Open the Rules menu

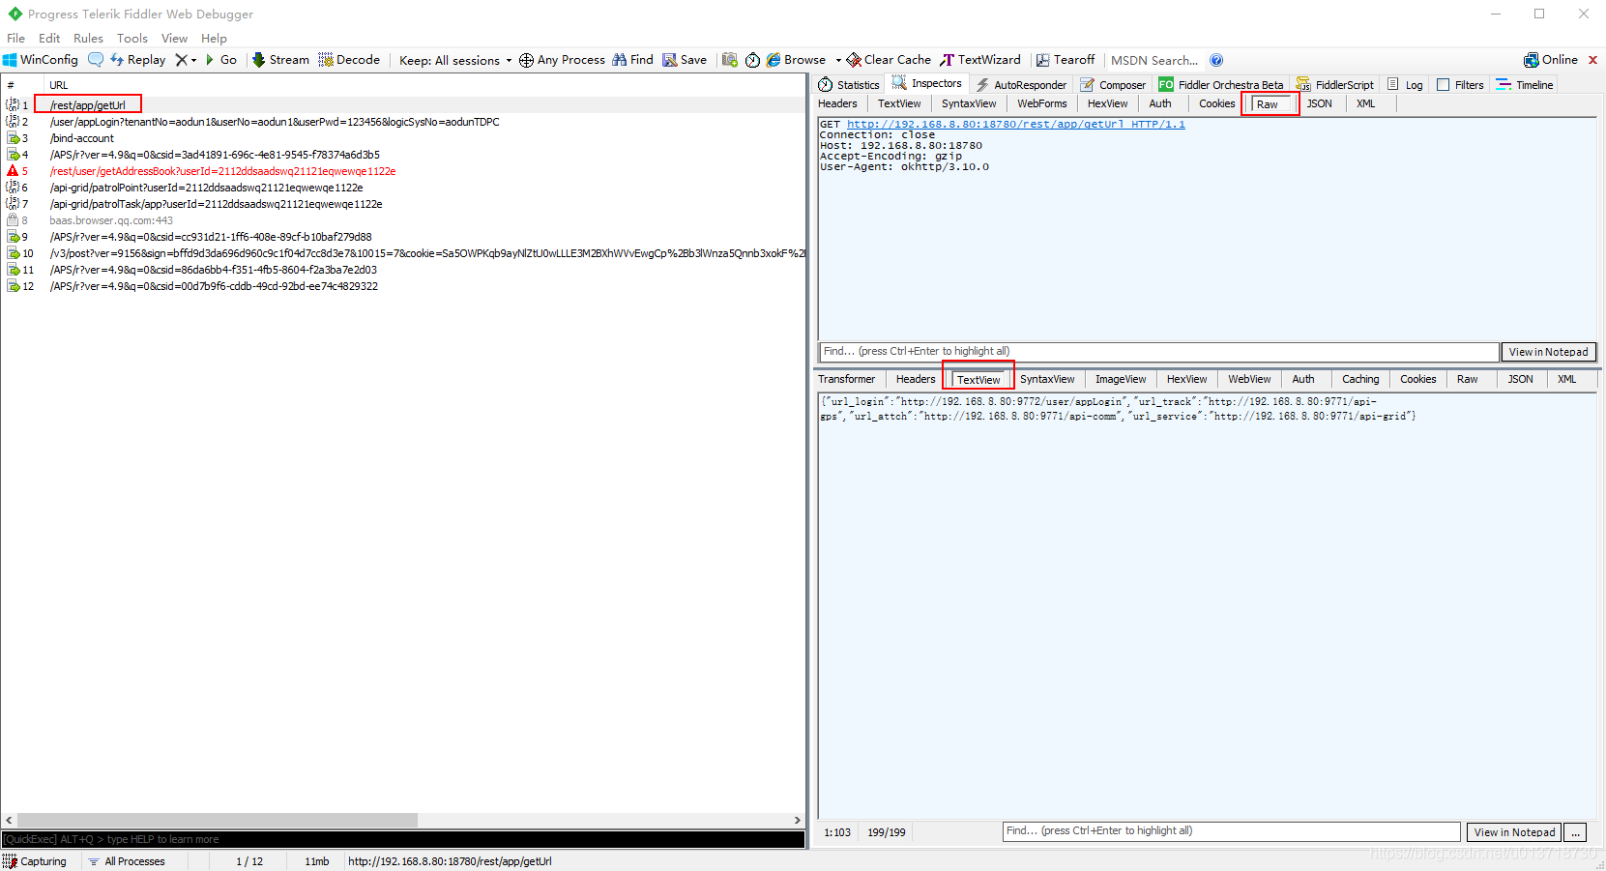(x=88, y=39)
